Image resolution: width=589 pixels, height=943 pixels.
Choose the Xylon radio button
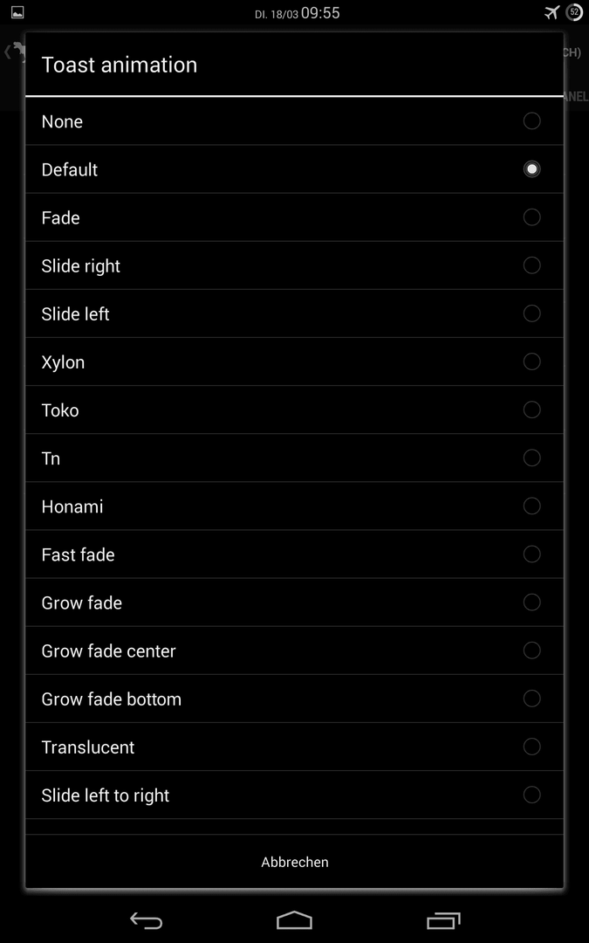[532, 361]
